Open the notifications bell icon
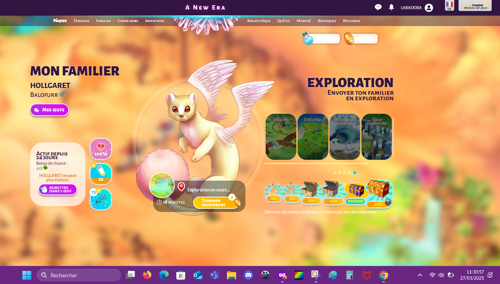Screen dimensions: 500x284 pyautogui.click(x=391, y=7)
